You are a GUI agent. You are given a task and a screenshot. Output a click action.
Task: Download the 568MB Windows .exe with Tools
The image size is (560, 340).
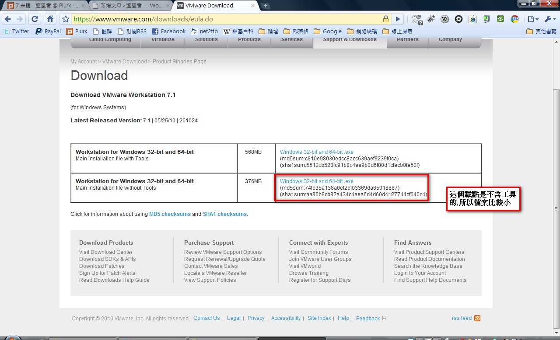tap(317, 152)
